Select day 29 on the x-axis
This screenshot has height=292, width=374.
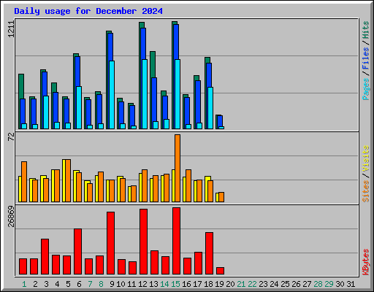point(329,284)
